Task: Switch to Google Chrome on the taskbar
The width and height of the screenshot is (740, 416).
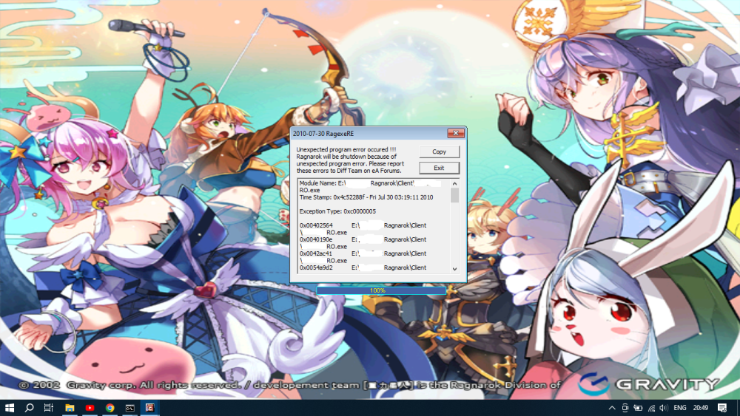Action: pos(110,407)
